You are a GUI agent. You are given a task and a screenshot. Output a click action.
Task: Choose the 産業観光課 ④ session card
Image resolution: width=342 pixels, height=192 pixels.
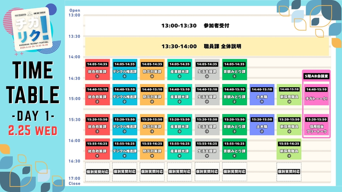tap(180, 149)
